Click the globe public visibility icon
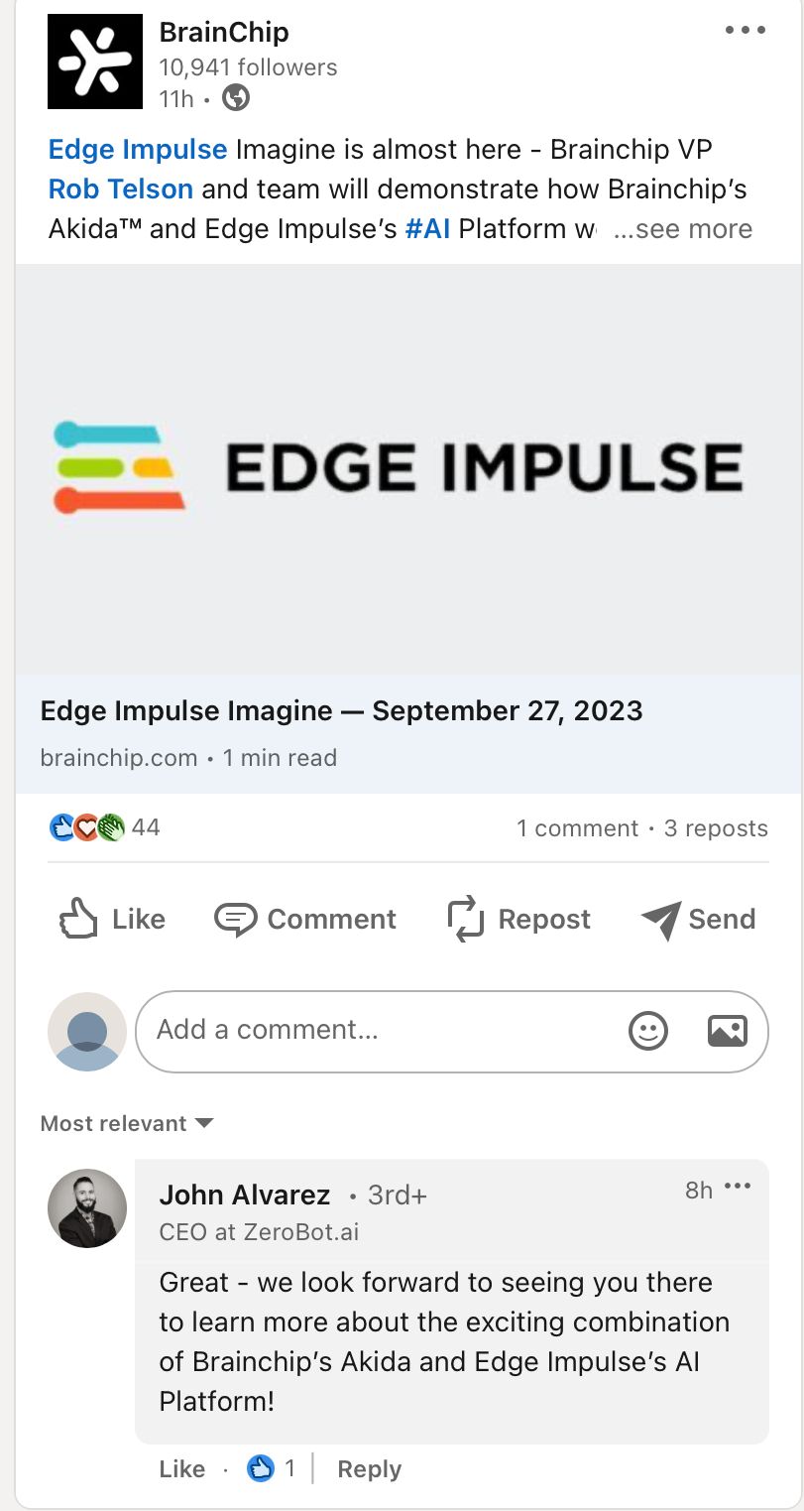Image resolution: width=804 pixels, height=1511 pixels. point(236,98)
